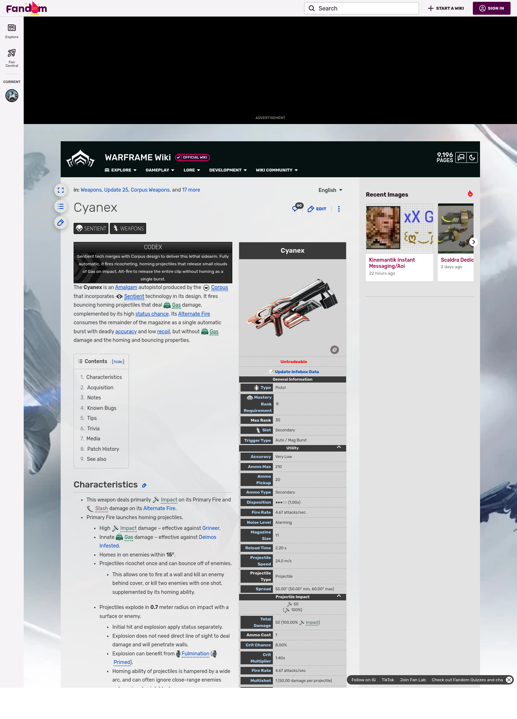Open the English language dropdown
517x719 pixels.
[330, 190]
